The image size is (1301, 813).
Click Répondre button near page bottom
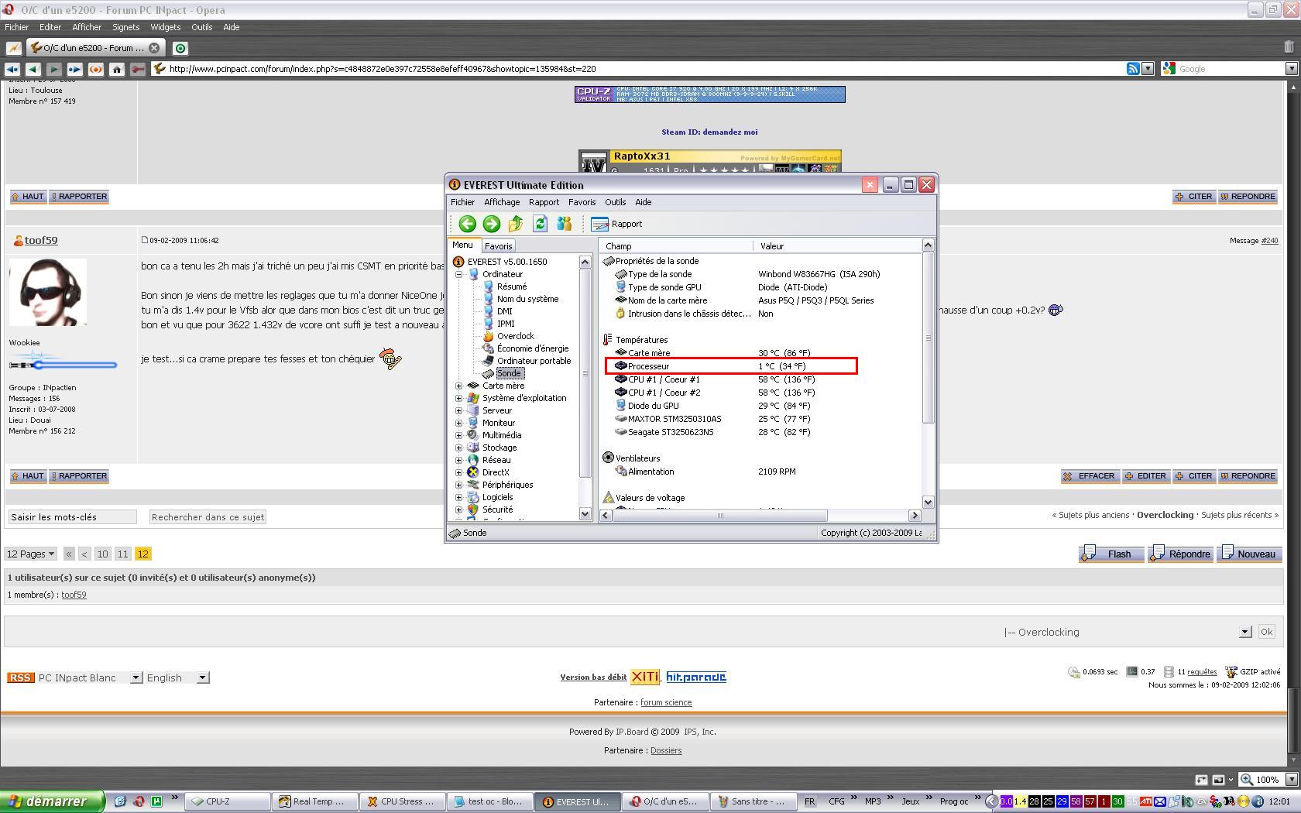1180,554
